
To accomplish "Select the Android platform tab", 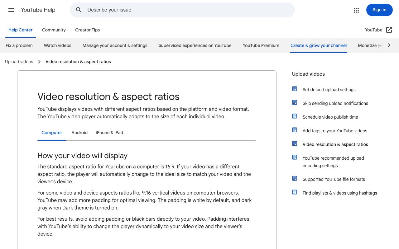I will (x=79, y=133).
